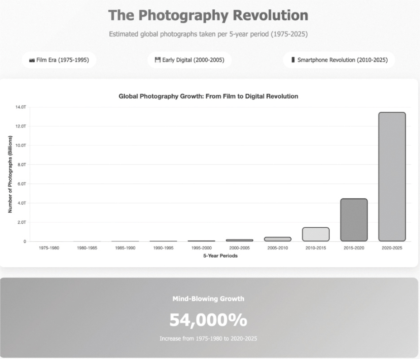Click the Mind-Blowing Growth heading

[208, 299]
